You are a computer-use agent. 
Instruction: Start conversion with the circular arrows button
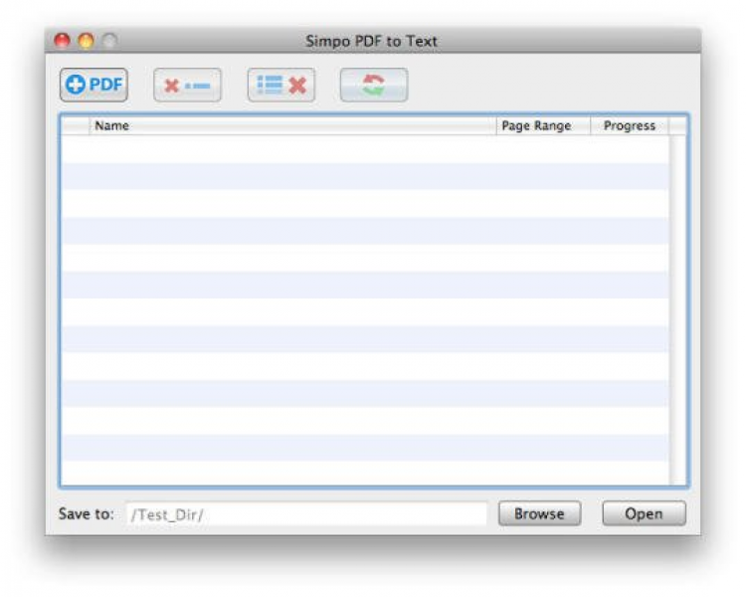coord(373,85)
